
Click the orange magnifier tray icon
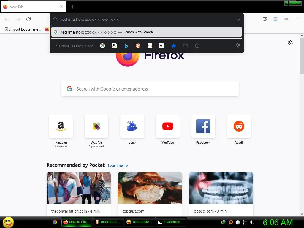click(231, 222)
